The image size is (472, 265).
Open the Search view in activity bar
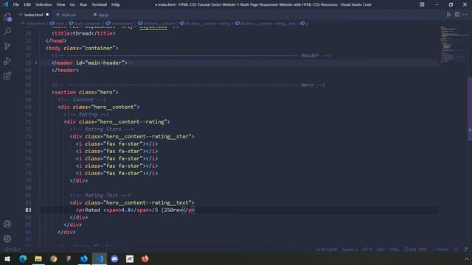[x=7, y=31]
